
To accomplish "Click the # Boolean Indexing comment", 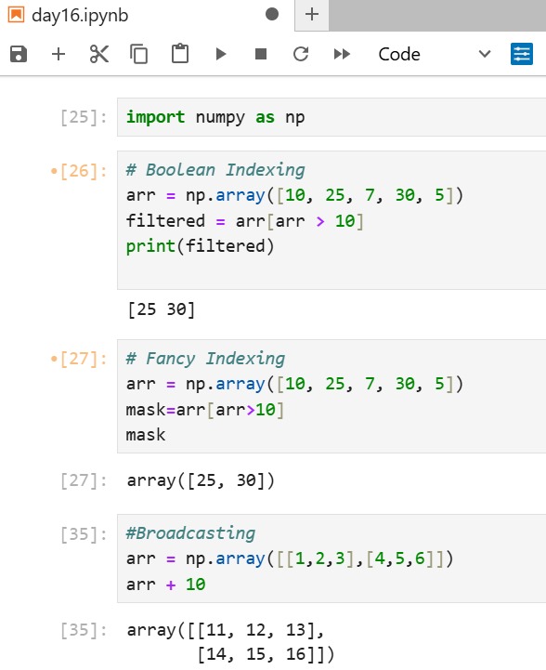I will tap(215, 170).
